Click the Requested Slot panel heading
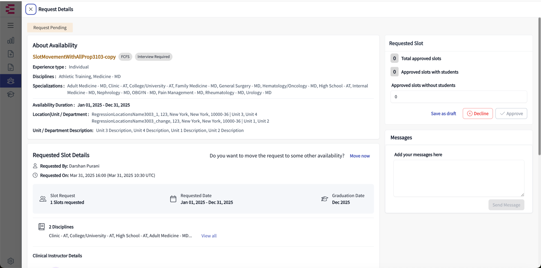Screen dimensions: 541x268 [406, 43]
